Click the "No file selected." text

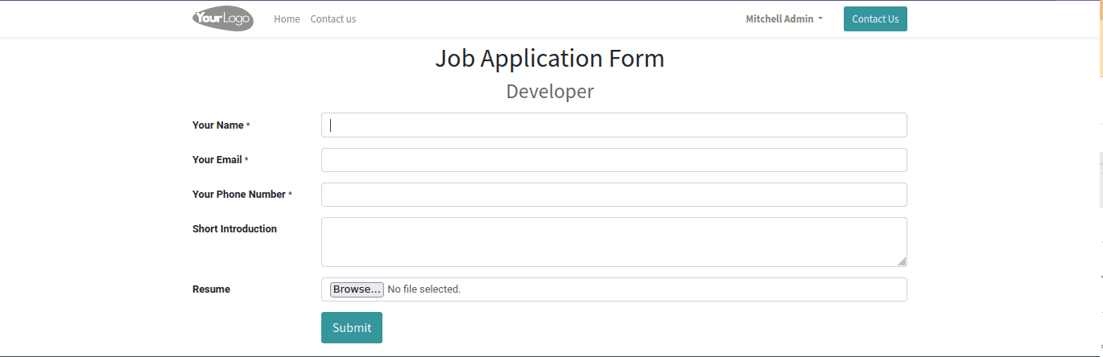point(424,289)
